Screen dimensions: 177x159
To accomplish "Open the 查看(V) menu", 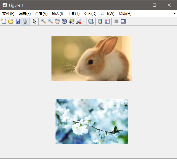I will (41, 14).
